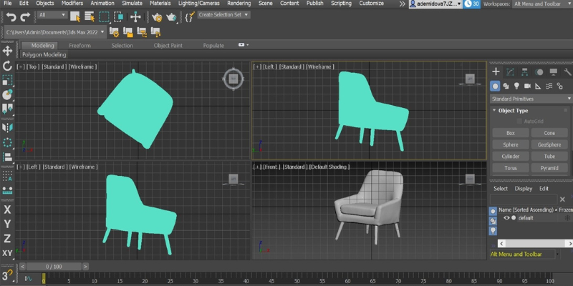Click the Rectangular Selection Region icon

105,16
